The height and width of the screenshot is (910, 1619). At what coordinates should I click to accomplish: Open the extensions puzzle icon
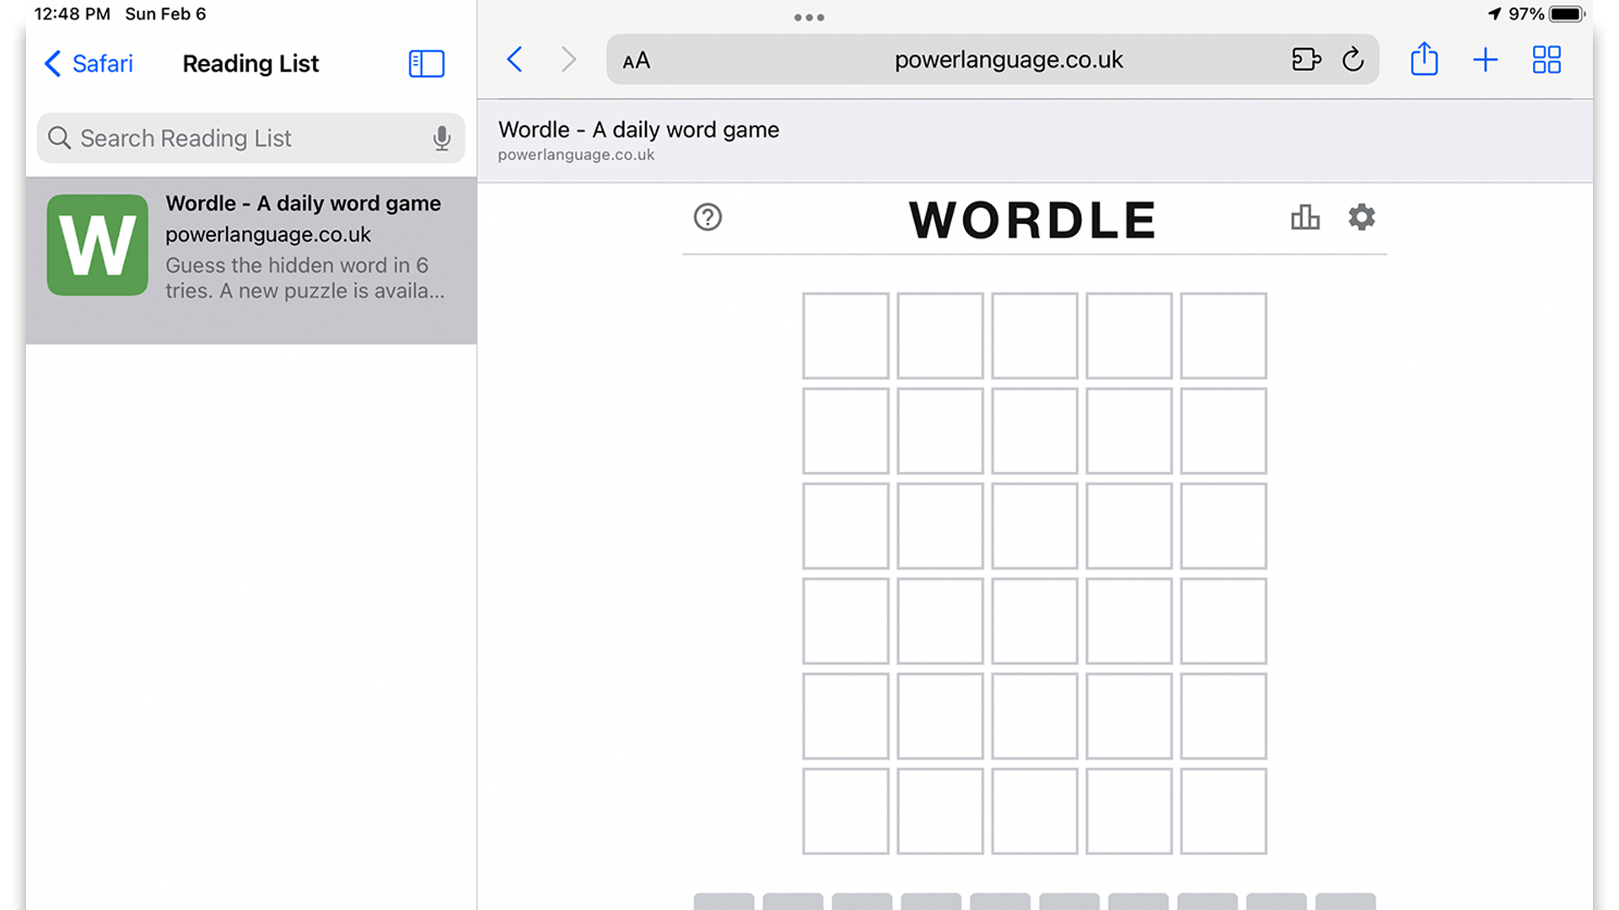(x=1305, y=60)
